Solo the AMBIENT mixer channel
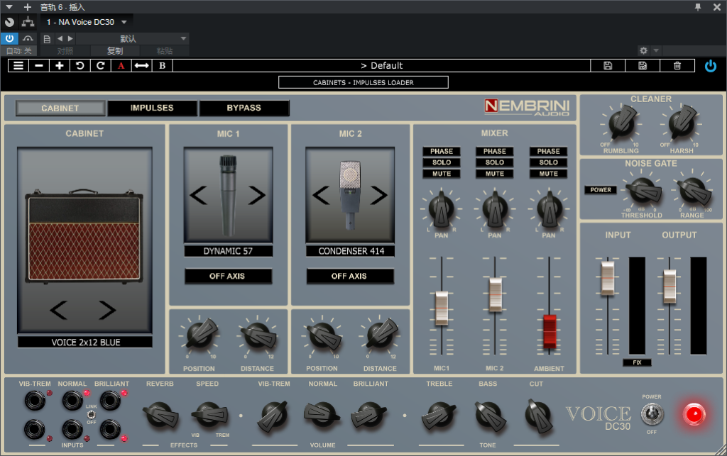The width and height of the screenshot is (727, 456). [549, 162]
